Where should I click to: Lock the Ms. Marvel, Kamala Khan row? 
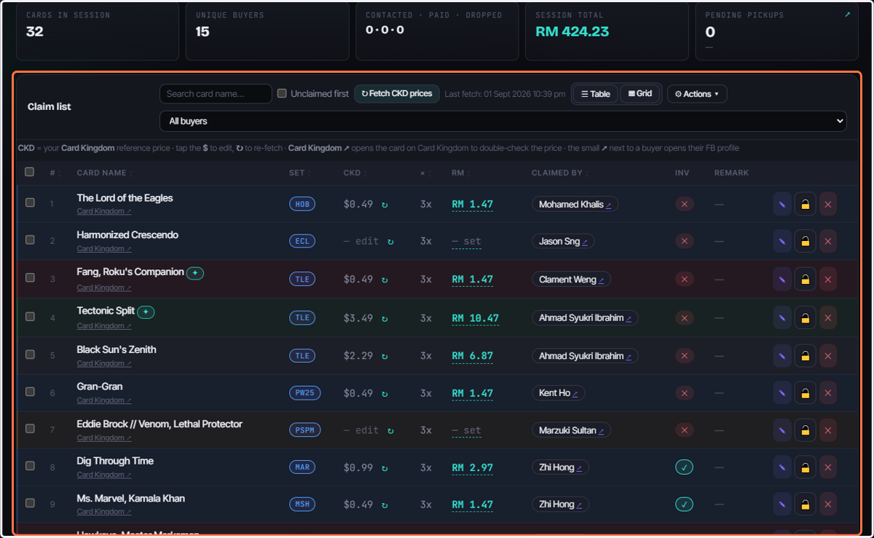805,505
